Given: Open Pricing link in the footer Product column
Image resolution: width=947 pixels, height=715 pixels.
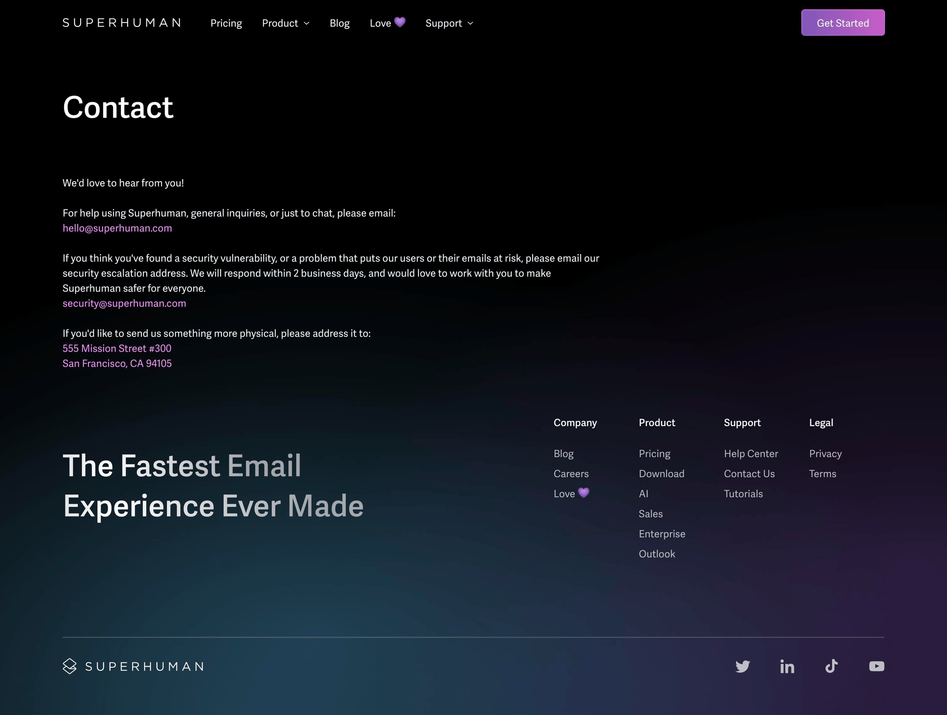Looking at the screenshot, I should click(x=654, y=454).
